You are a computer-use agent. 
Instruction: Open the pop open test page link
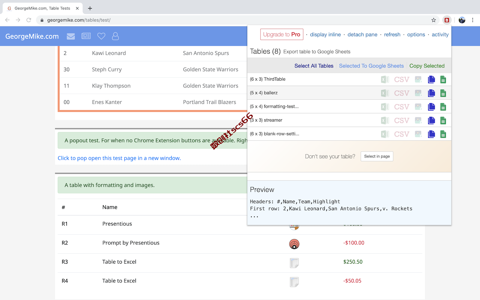(x=119, y=158)
